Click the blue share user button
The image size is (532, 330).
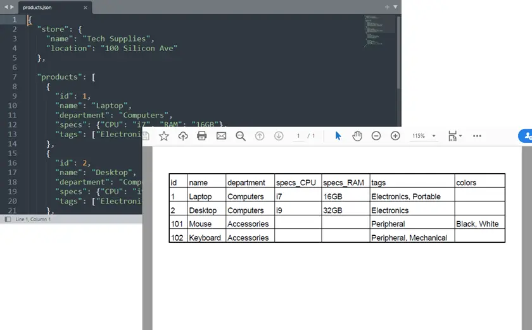[526, 136]
